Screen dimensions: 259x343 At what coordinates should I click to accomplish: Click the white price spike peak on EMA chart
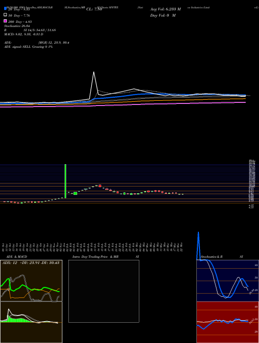point(94,72)
